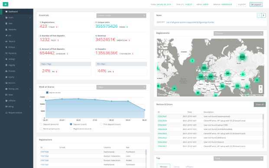Viewport: 269px width, 168px height.
Task: Click the icon beside Payments in sidebar
Action: [x=6, y=53]
